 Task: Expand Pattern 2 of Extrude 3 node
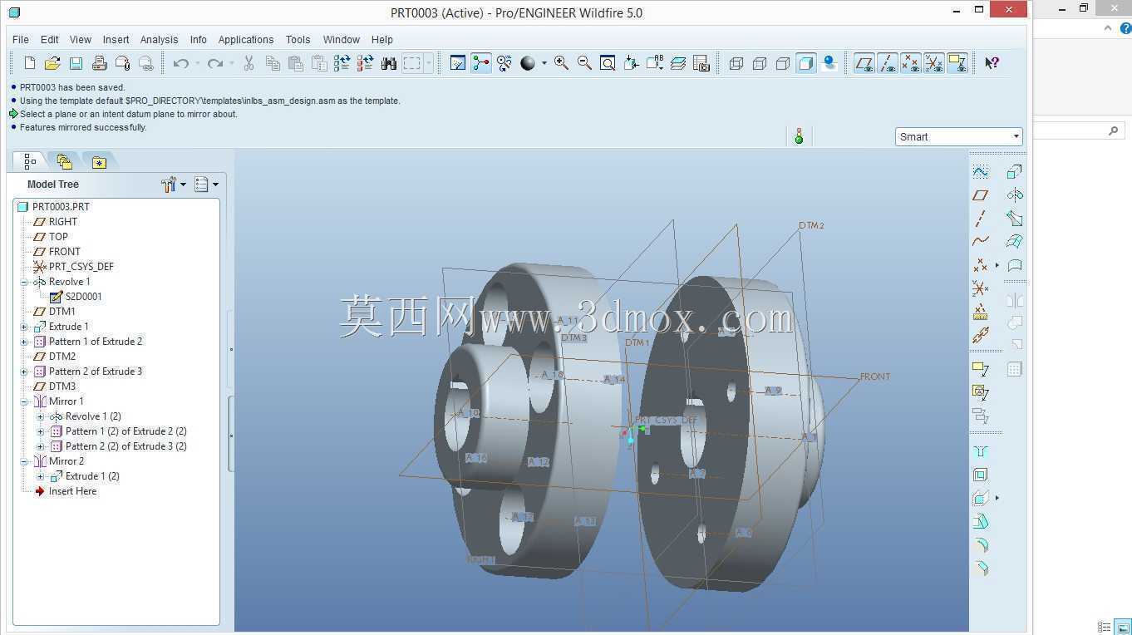[24, 372]
